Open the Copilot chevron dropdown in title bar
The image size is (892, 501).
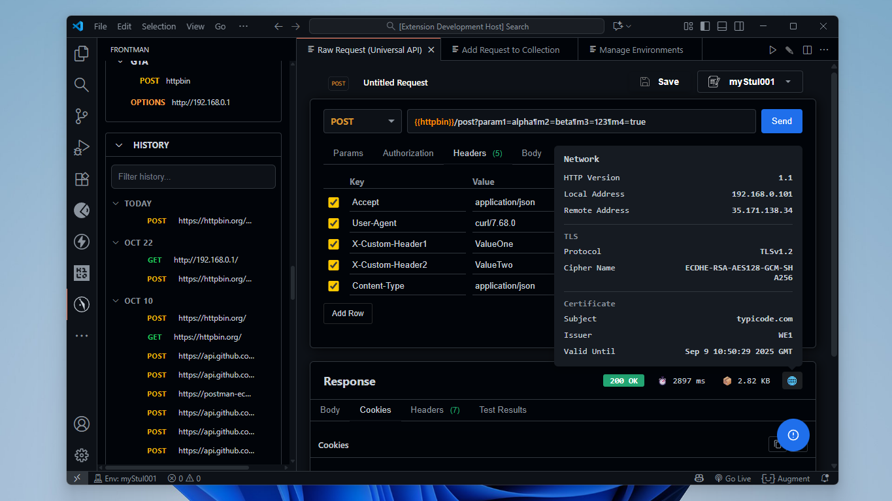(x=629, y=27)
